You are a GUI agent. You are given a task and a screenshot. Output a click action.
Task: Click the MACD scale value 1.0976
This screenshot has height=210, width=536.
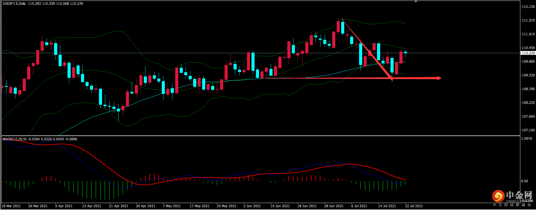coord(526,139)
